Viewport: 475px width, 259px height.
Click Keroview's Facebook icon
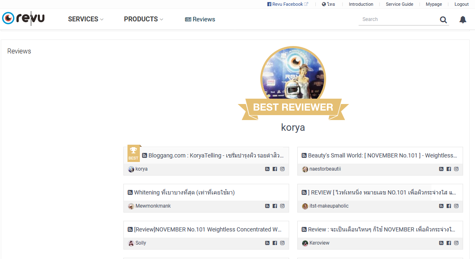pos(449,243)
